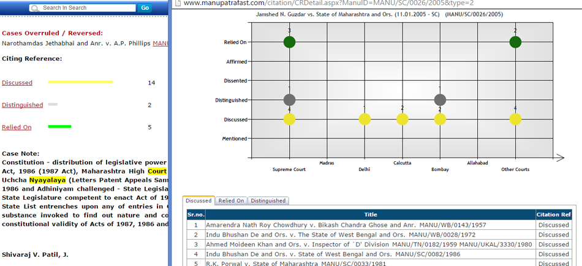582x266 pixels.
Task: Click the Ahmed Moideen Khan case row
Action: [x=379, y=244]
